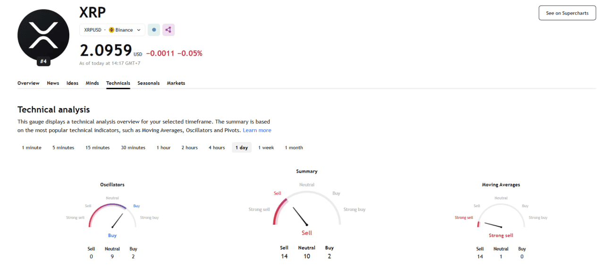Viewport: 604px width, 270px height.
Task: Click the Binance exchange logo icon
Action: [112, 30]
